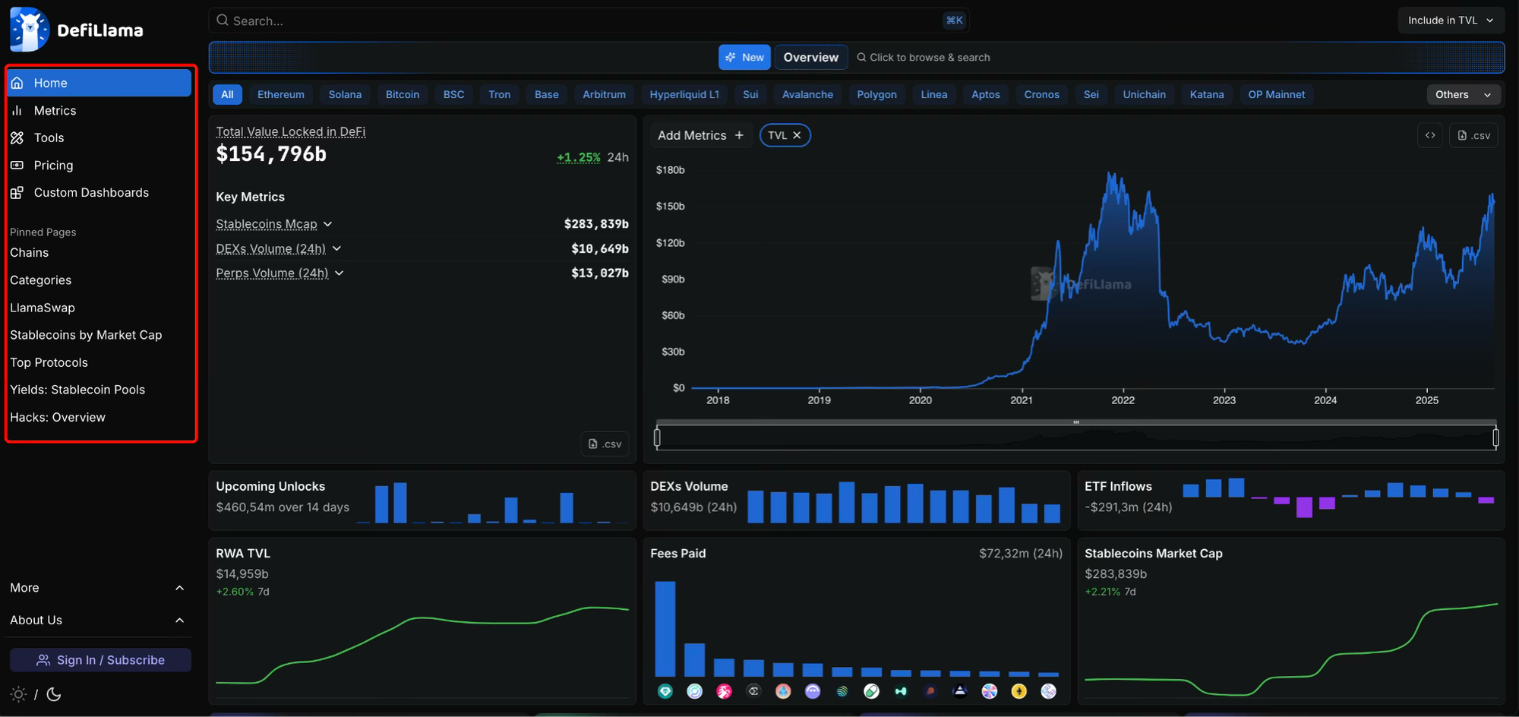The height and width of the screenshot is (717, 1519).
Task: Switch to light mode with sun icon
Action: pos(18,694)
